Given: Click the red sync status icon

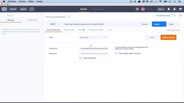Looking at the screenshot, I should click(143, 9).
